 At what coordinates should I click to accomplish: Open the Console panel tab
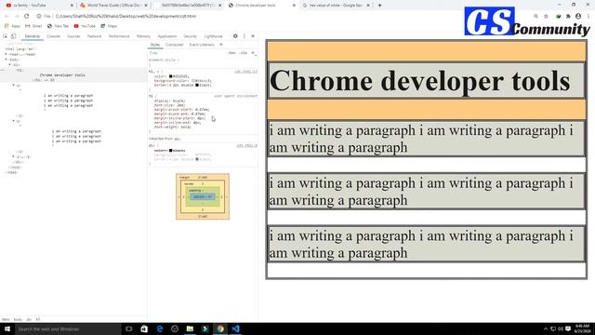click(x=54, y=36)
